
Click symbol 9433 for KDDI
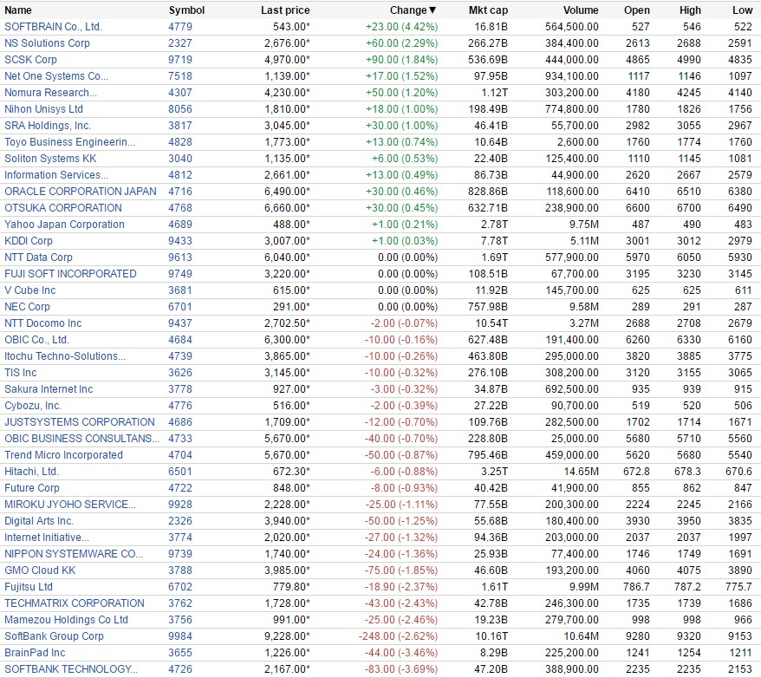180,241
